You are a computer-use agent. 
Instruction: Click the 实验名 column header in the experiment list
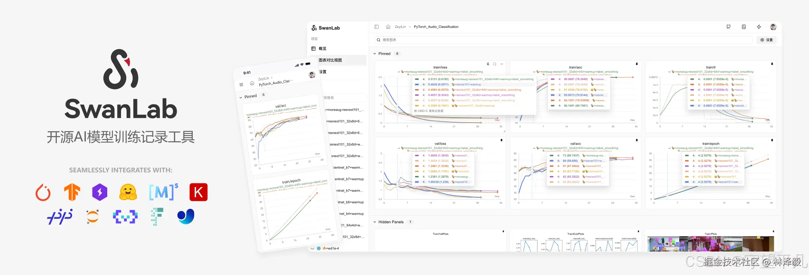(x=329, y=98)
